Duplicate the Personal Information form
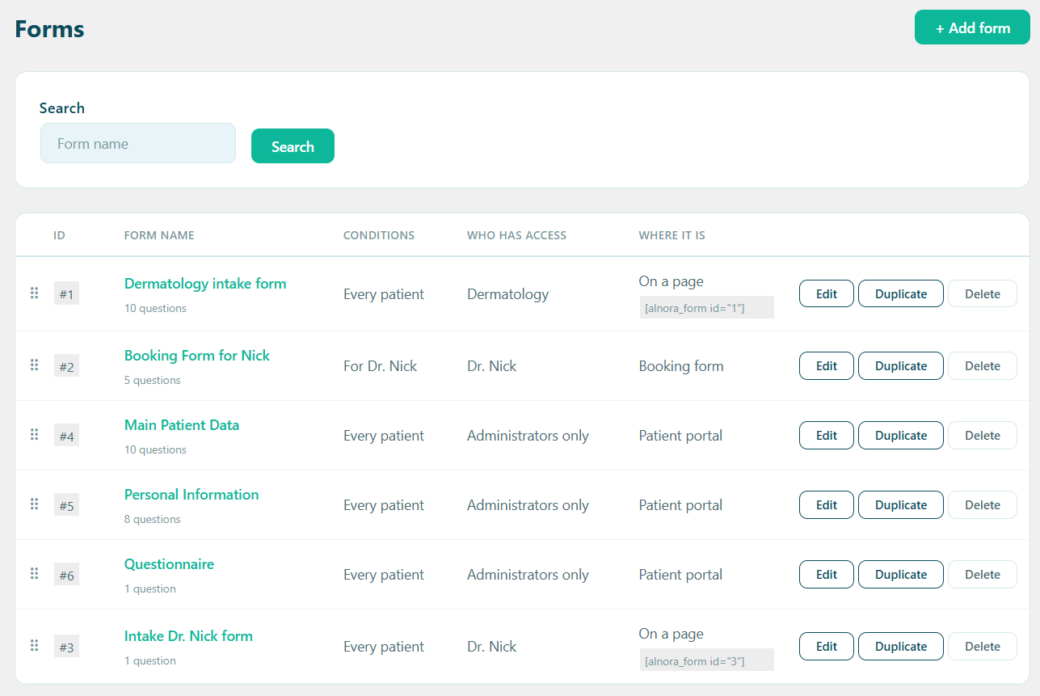Viewport: 1040px width, 696px height. (901, 504)
